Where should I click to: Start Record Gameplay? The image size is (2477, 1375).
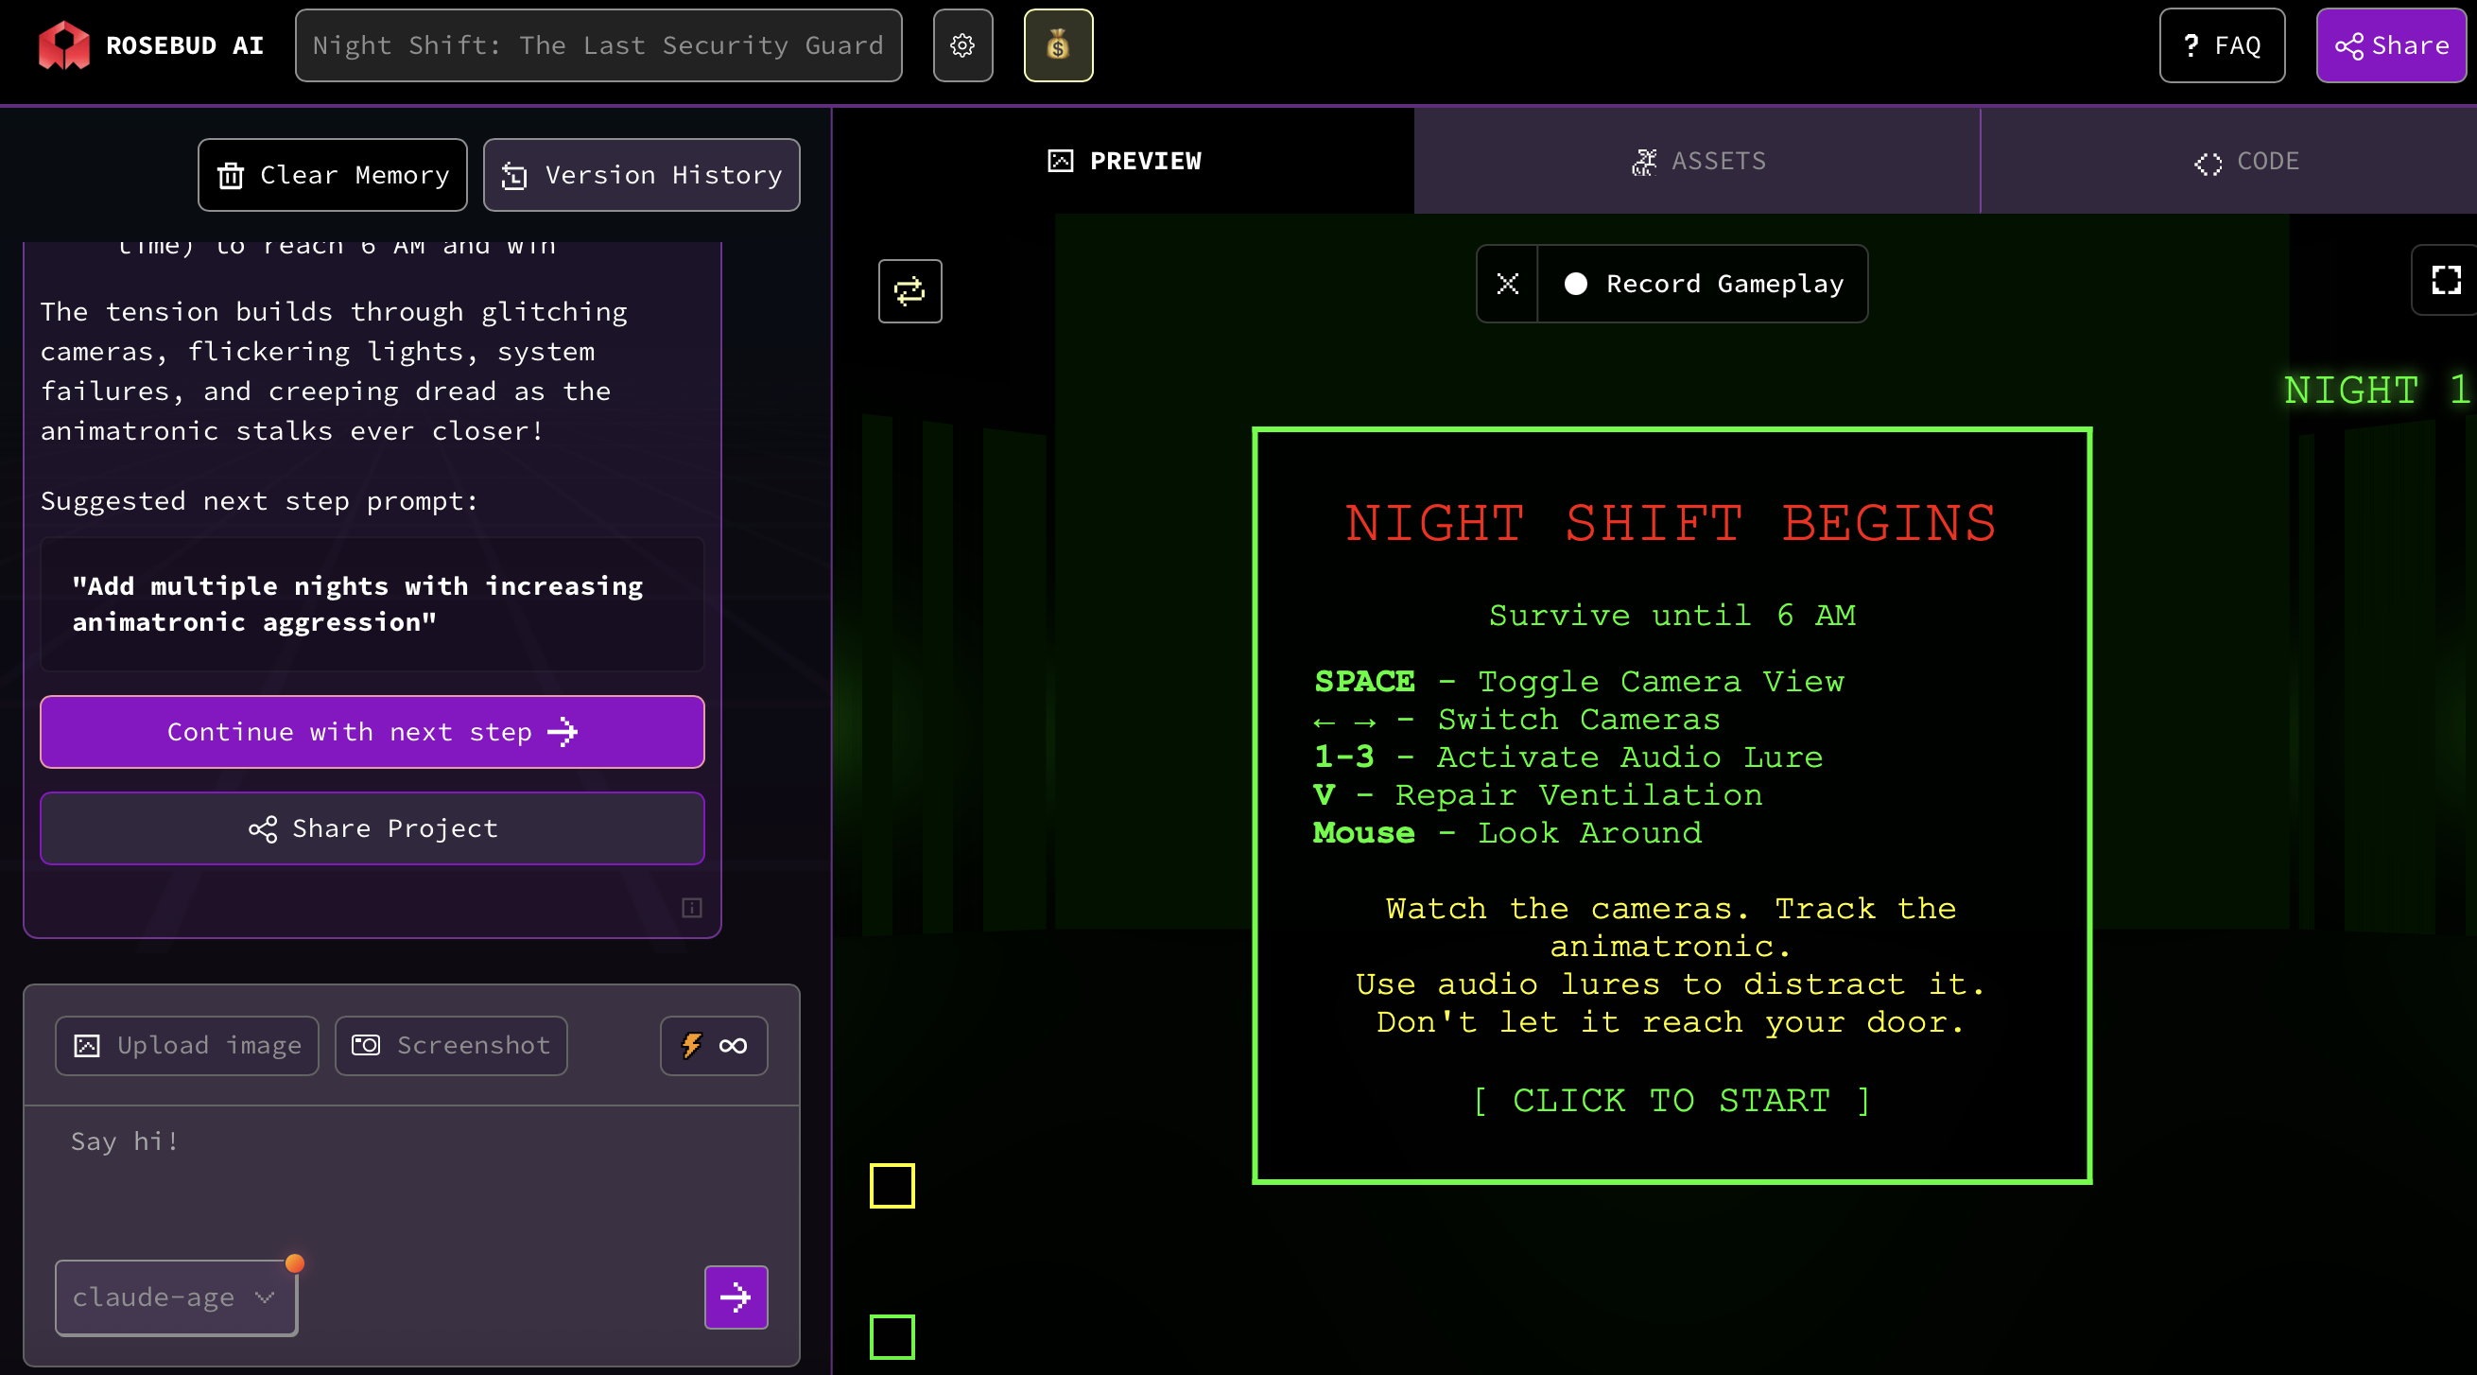[x=1705, y=284]
